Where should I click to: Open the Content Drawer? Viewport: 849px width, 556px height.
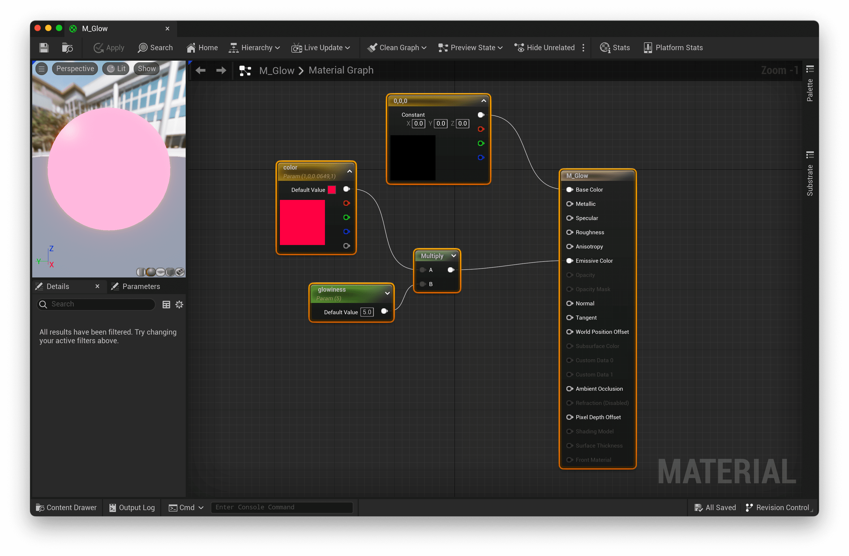point(66,507)
